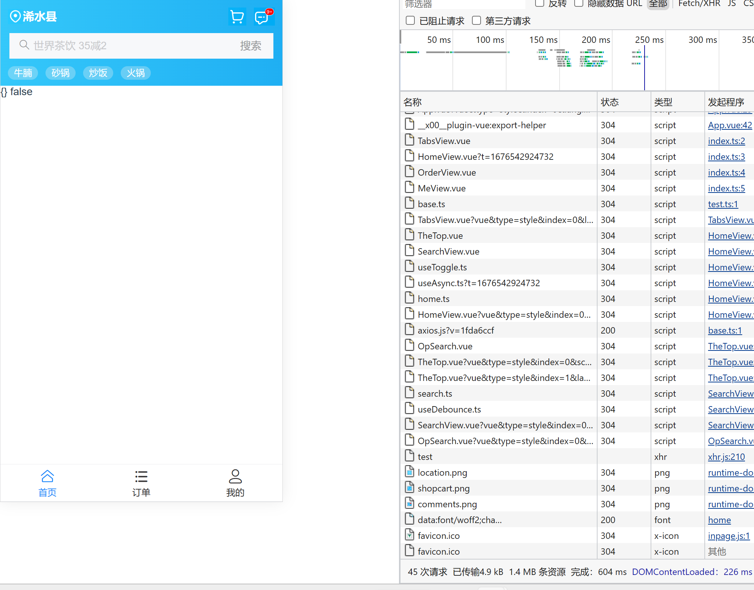Select the 牛腩 keyword tag

23,73
